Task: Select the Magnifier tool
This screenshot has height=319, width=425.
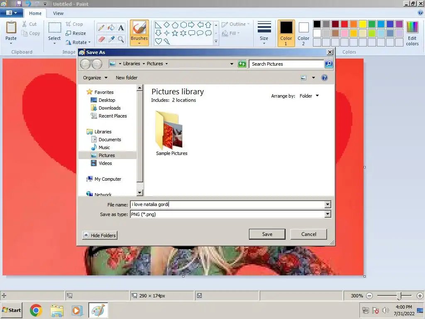Action: 121,39
